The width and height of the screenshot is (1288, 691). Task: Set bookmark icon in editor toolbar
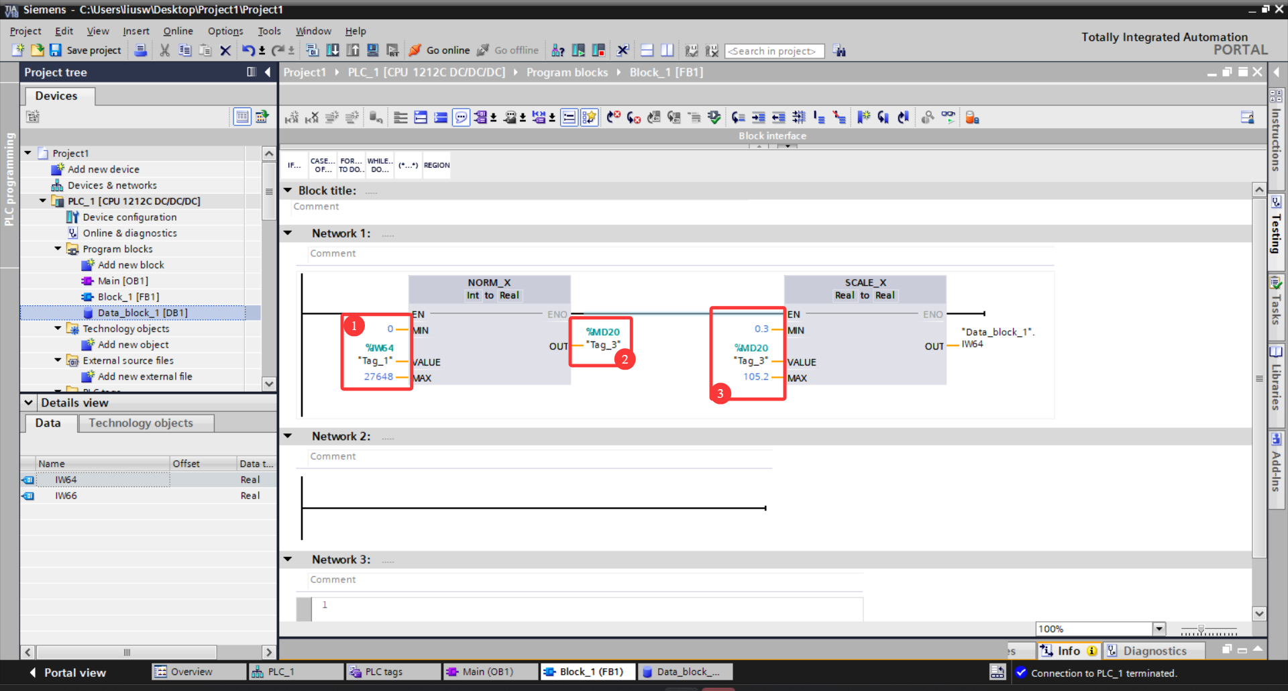863,117
